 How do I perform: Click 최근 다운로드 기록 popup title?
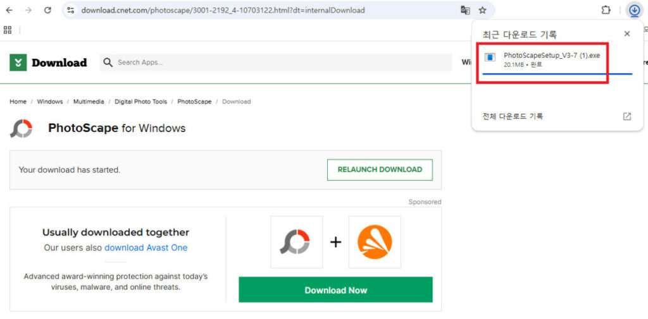(x=520, y=34)
